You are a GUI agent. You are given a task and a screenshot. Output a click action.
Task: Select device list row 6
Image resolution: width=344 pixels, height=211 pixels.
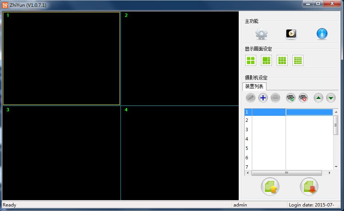click(x=289, y=158)
